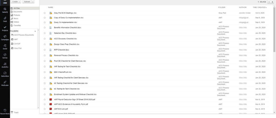Add a new folder with plus icon
Image resolution: width=276 pixels, height=118 pixels.
pos(35,31)
